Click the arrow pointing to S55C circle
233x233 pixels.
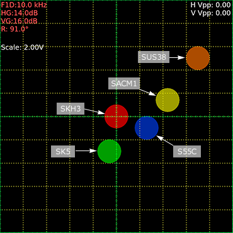point(165,140)
